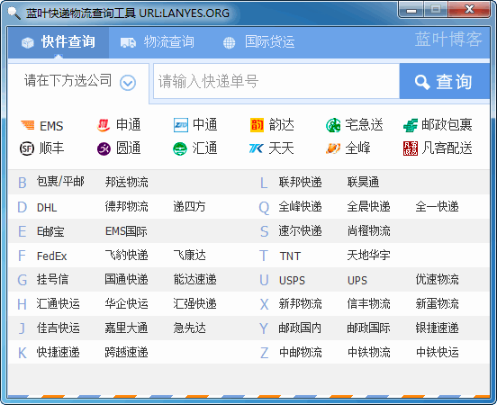Pick 全峰快递 in row Q
497x405 pixels.
click(x=300, y=207)
